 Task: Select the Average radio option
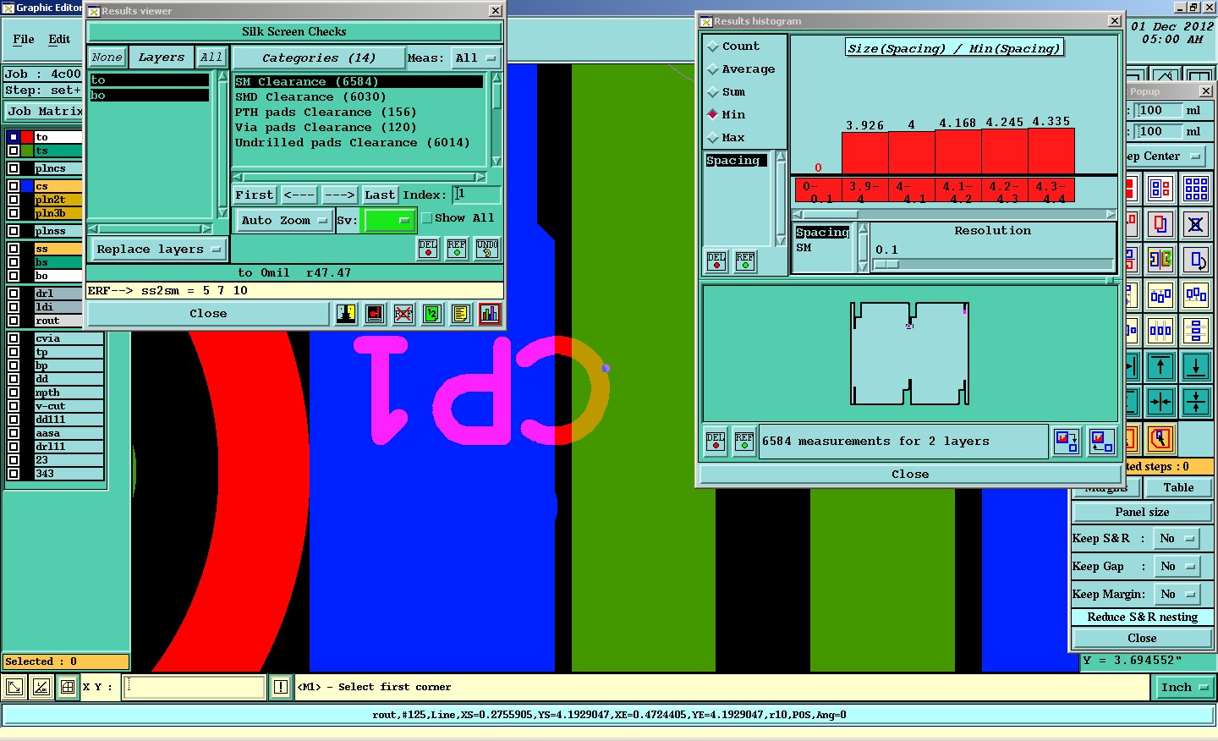(x=713, y=69)
